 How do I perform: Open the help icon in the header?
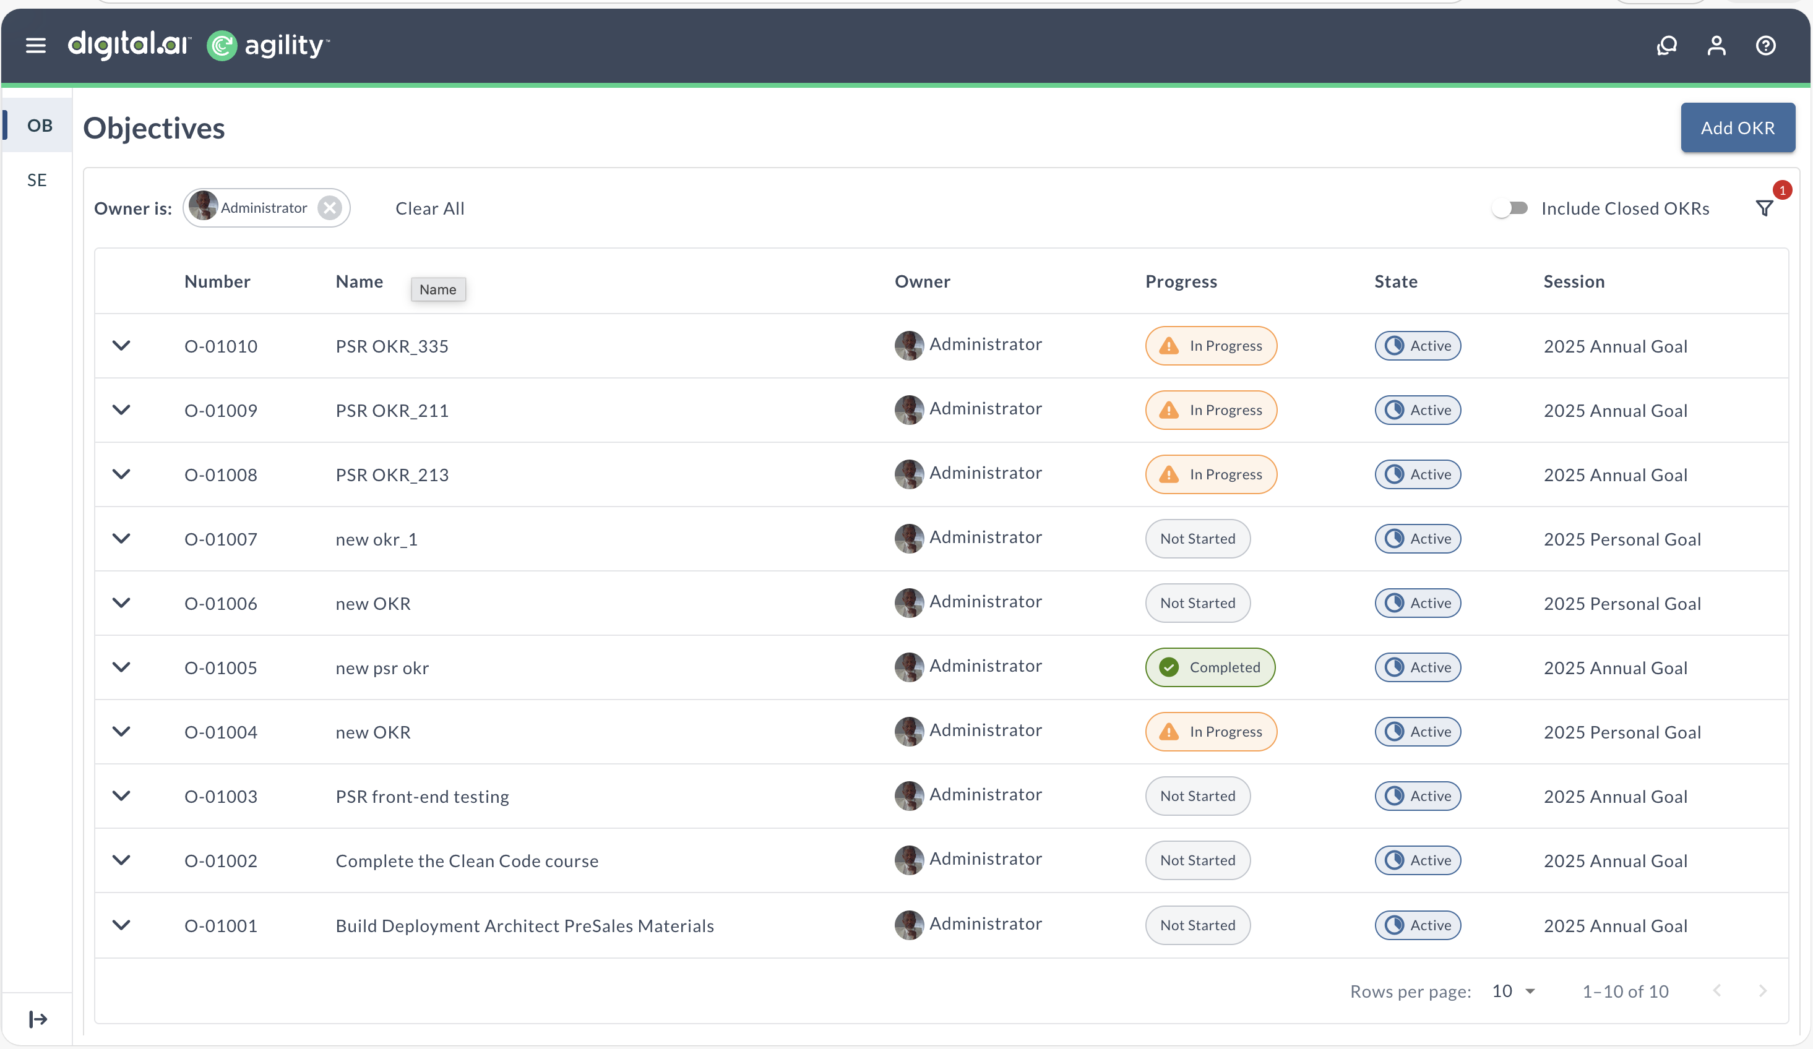[x=1766, y=45]
